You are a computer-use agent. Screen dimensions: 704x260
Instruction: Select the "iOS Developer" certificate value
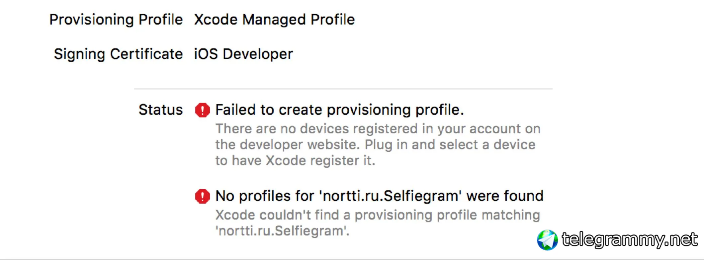tap(243, 54)
